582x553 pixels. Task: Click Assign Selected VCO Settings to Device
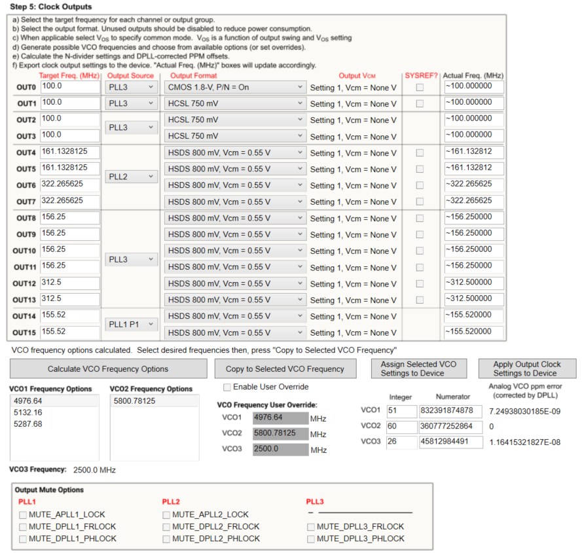pos(420,368)
